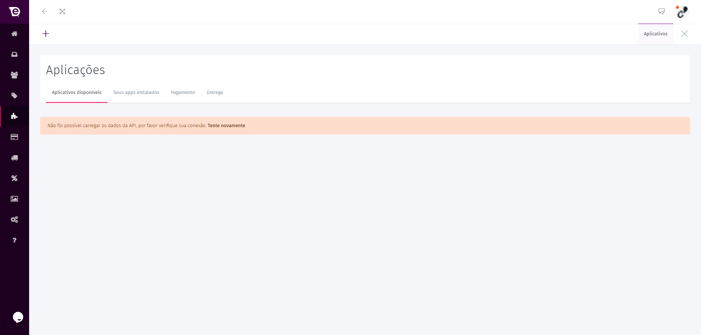Toggle fullscreen with expand arrows icon
Screen dimensions: 701x335
[62, 11]
